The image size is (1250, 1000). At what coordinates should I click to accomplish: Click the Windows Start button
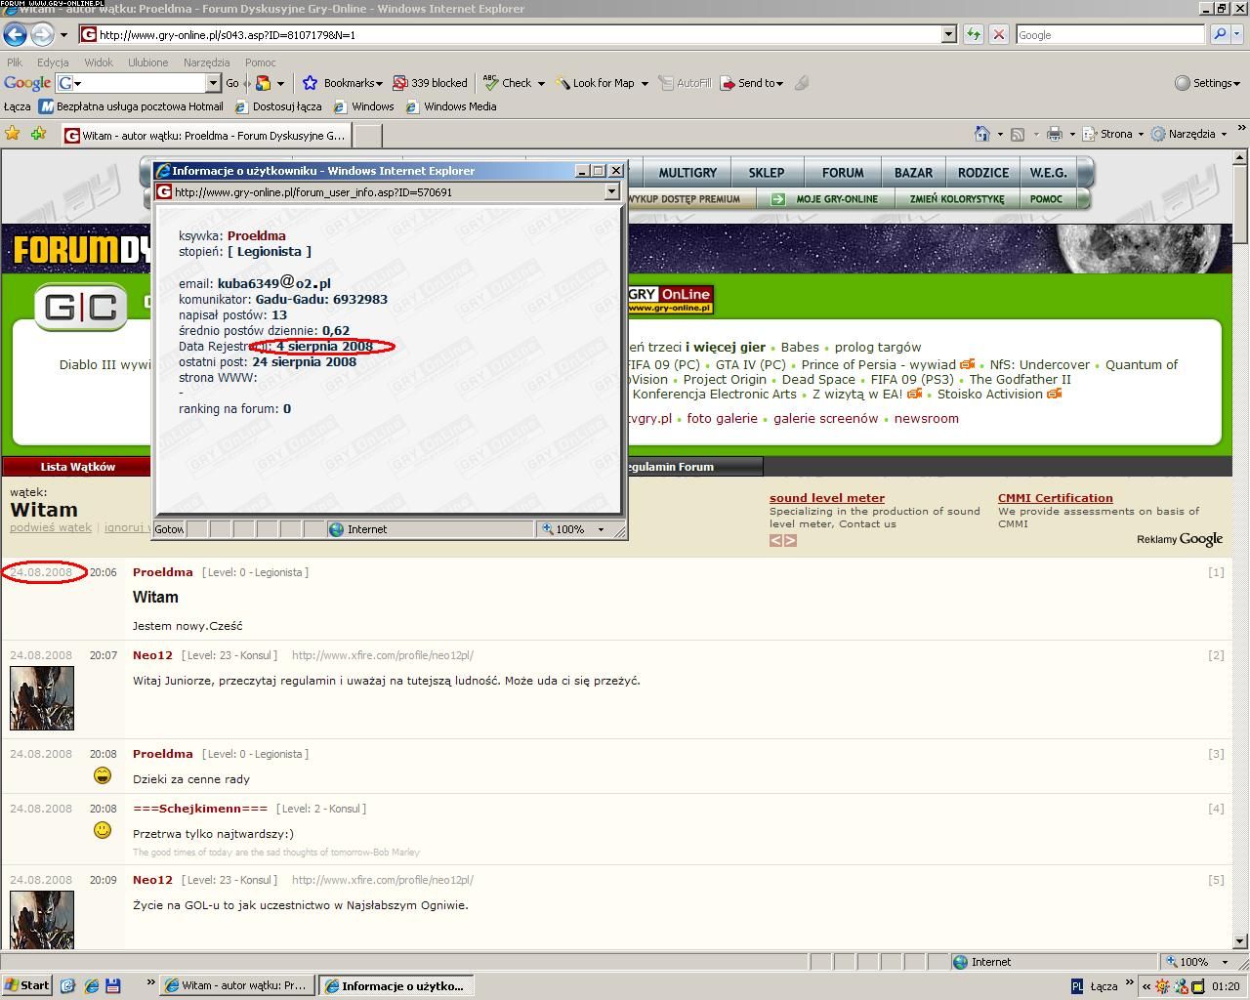point(26,985)
